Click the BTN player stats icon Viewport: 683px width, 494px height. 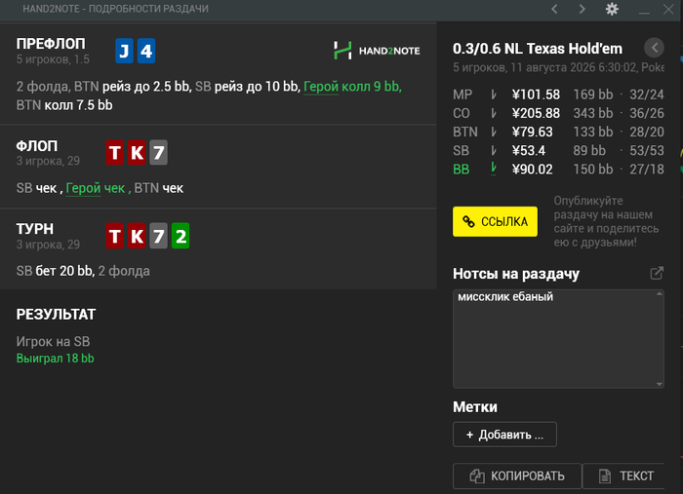point(494,132)
